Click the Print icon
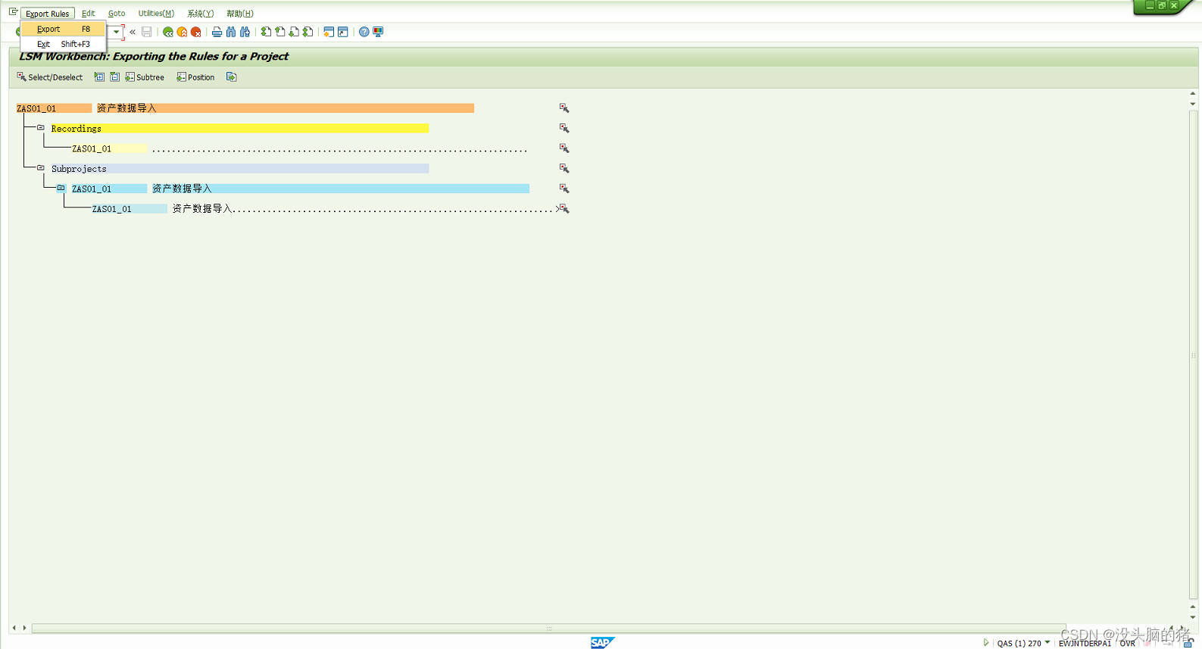Screen dimensions: 1202x649 click(x=217, y=32)
